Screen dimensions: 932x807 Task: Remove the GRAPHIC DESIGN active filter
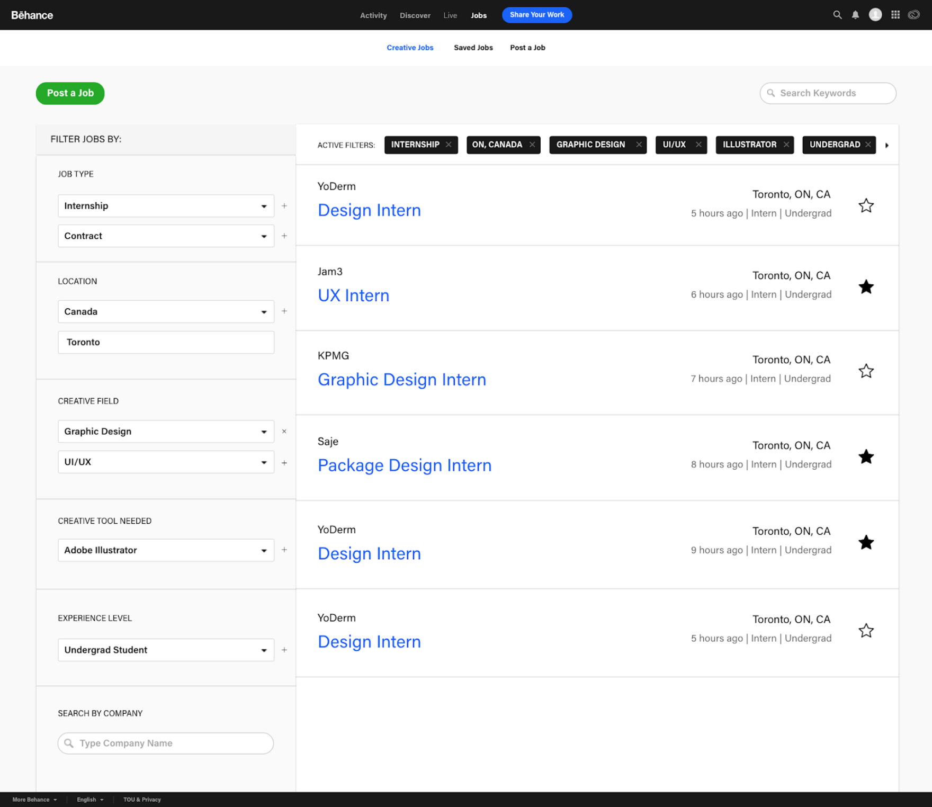pyautogui.click(x=639, y=145)
